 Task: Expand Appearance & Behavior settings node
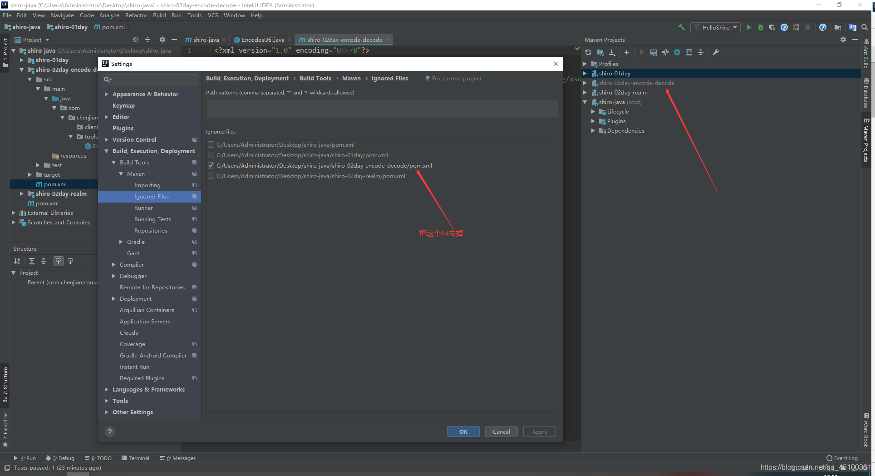click(x=106, y=94)
